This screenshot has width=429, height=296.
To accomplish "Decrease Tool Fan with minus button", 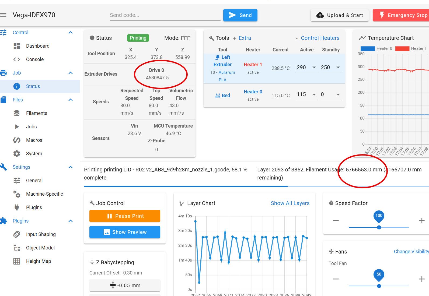I will (x=336, y=279).
